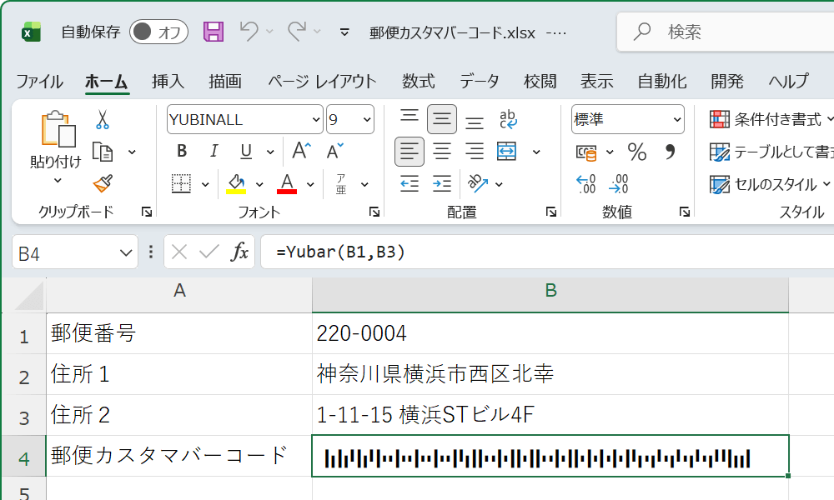Switch to the 表示 tab
Screen dimensions: 834x500
coord(597,82)
